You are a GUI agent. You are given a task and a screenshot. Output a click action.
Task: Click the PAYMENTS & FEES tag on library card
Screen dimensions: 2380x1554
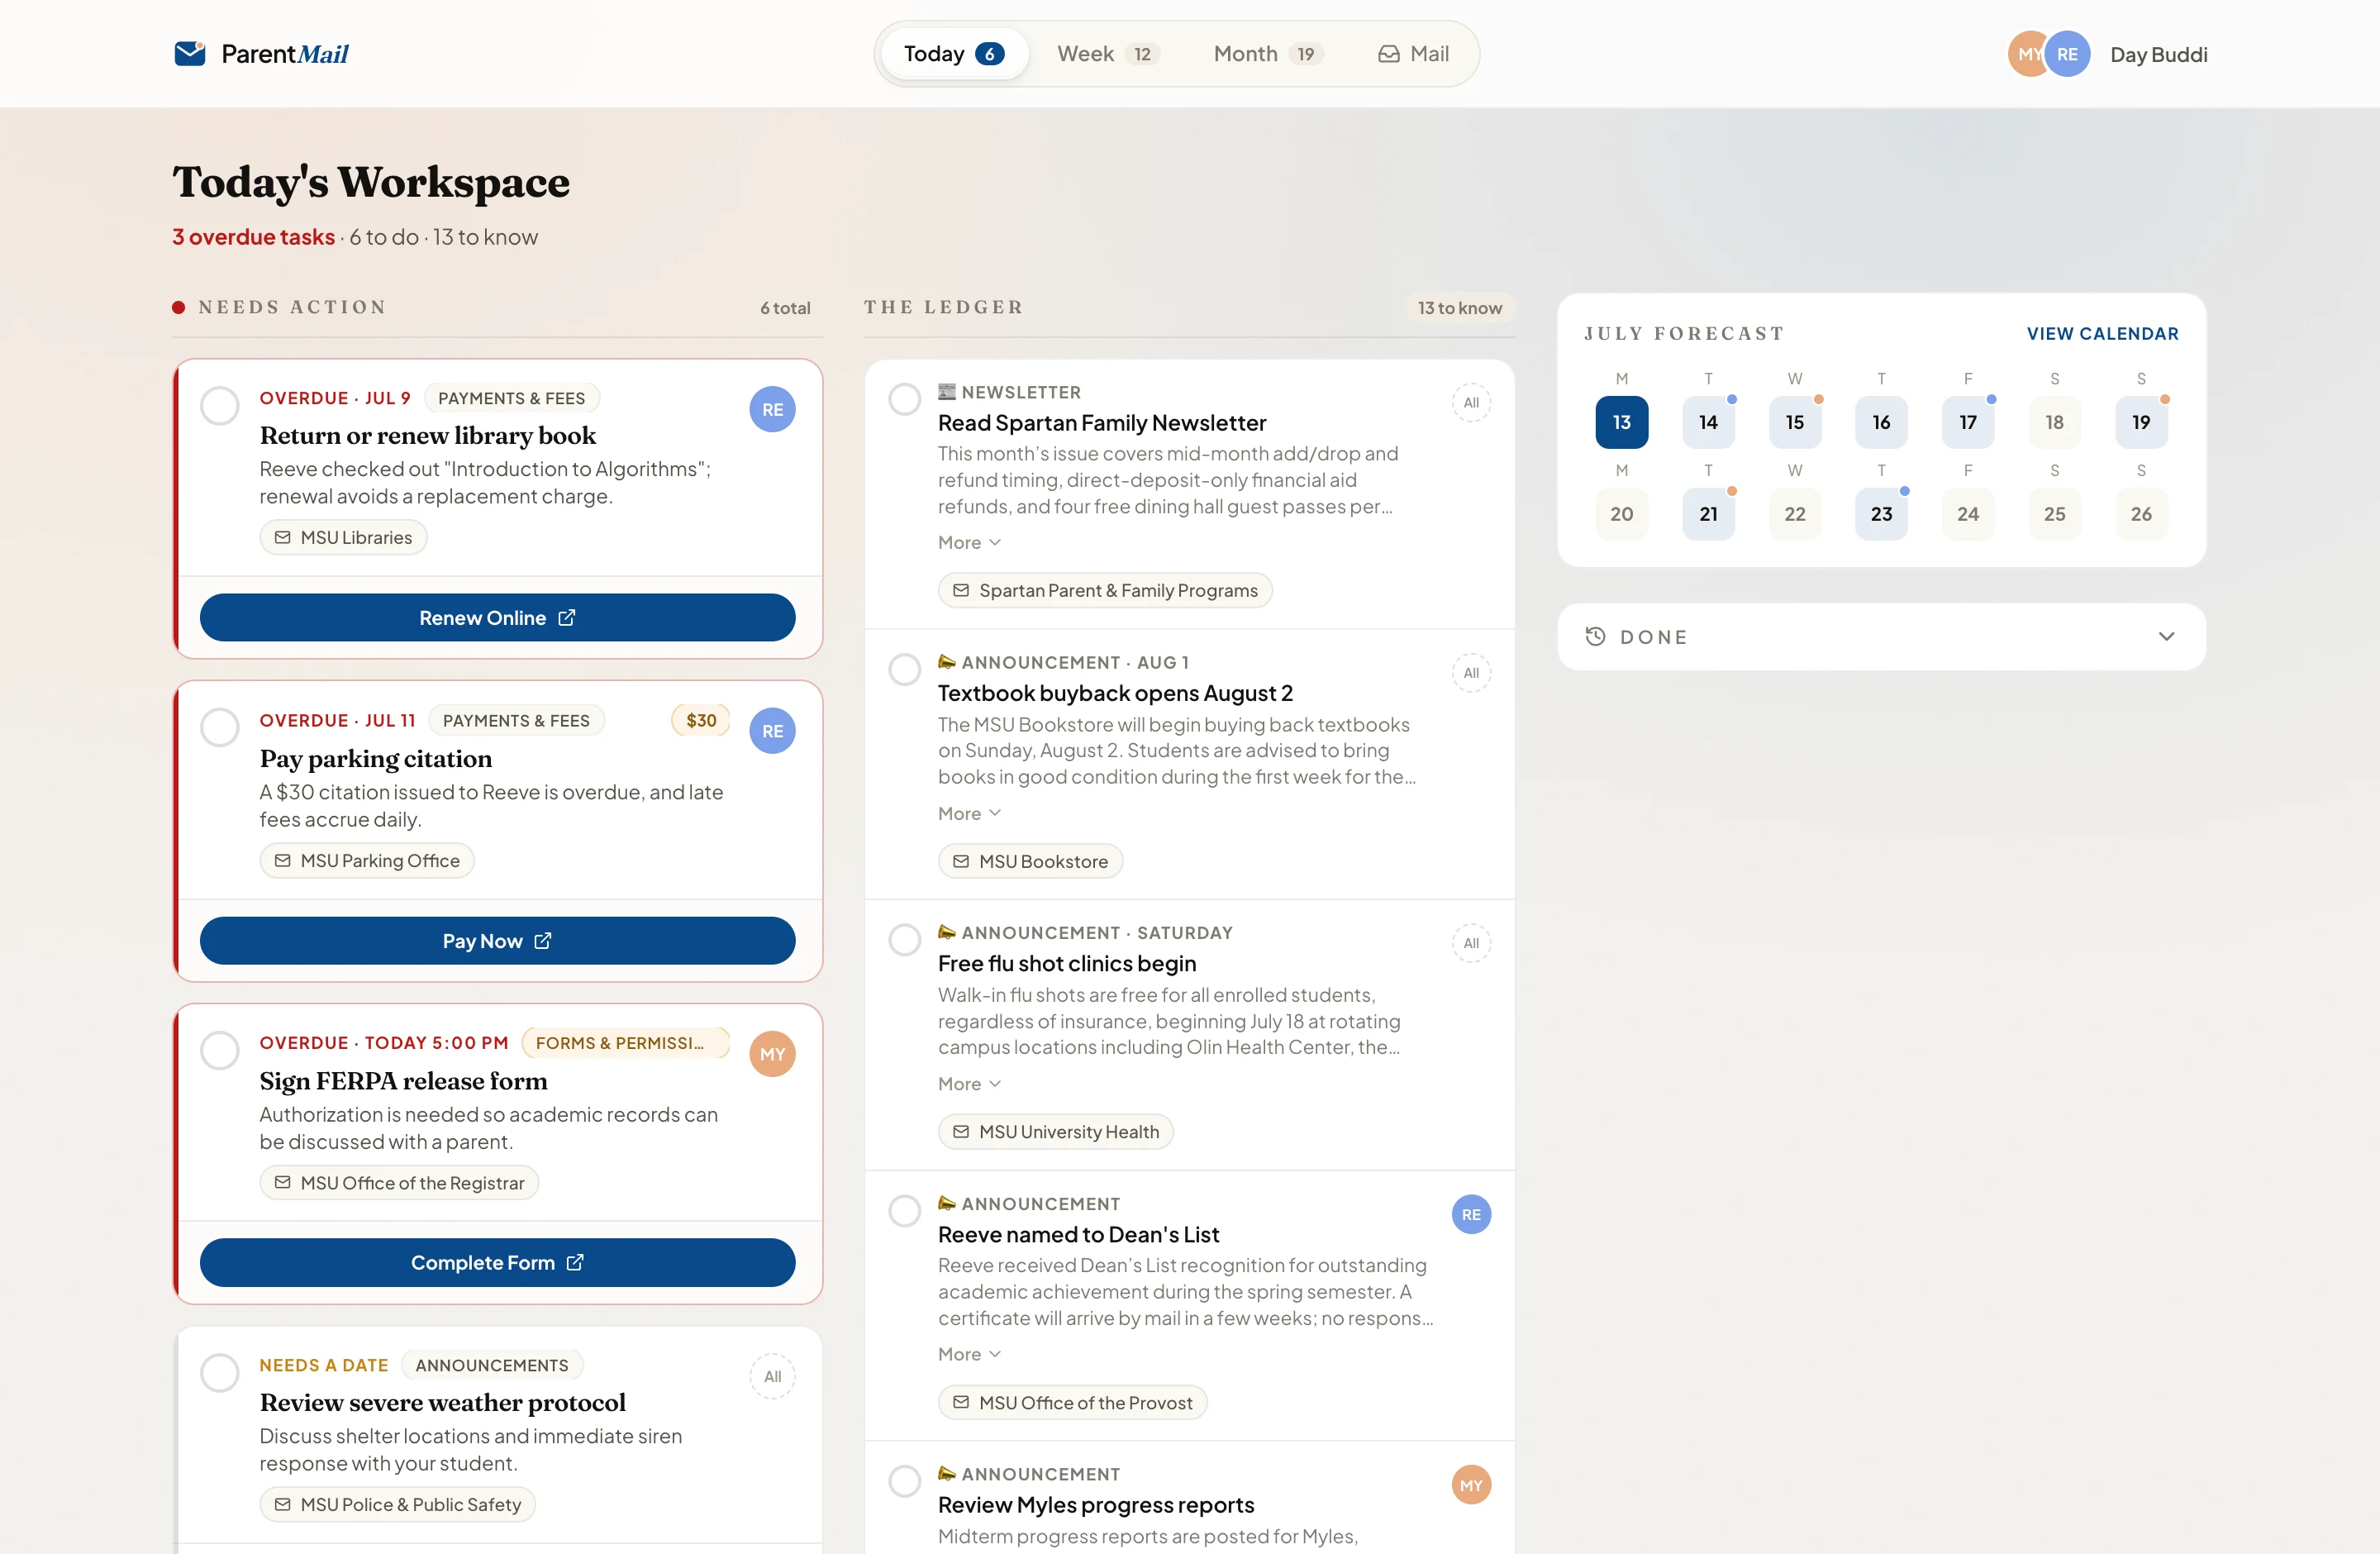pos(512,398)
